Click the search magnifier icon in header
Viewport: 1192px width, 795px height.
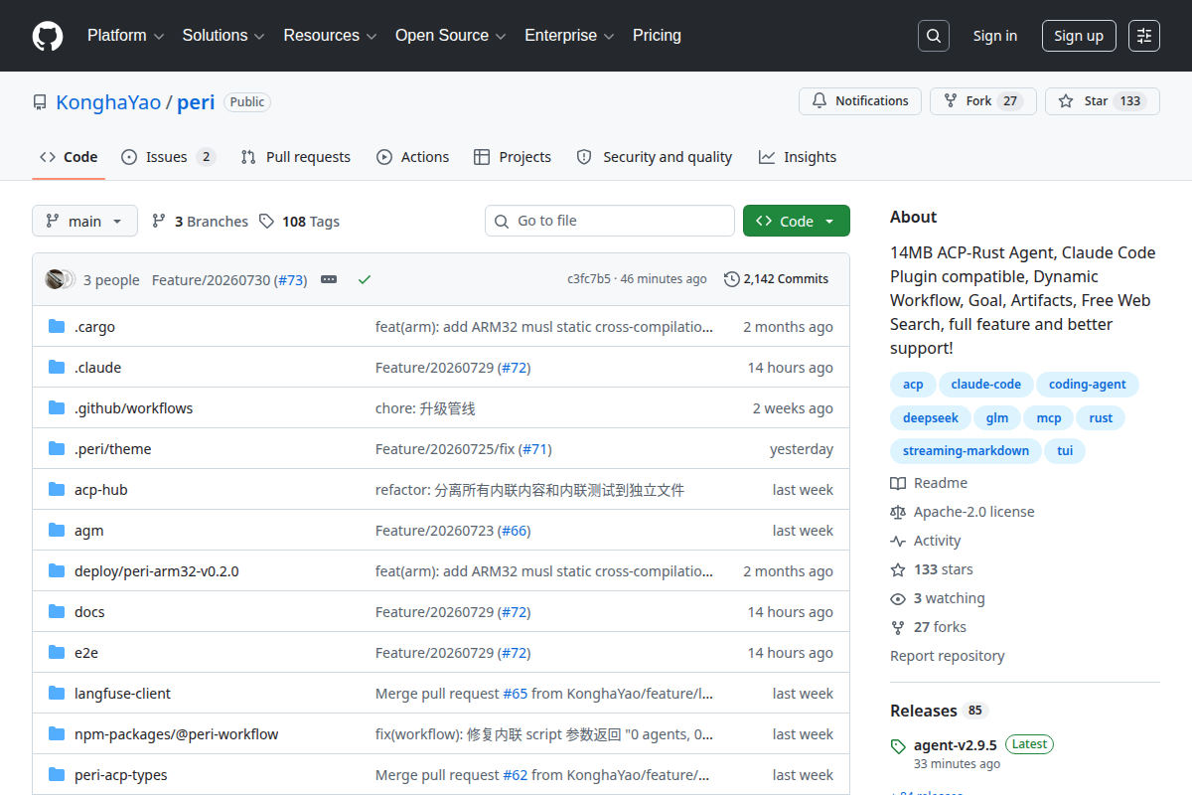(x=934, y=36)
